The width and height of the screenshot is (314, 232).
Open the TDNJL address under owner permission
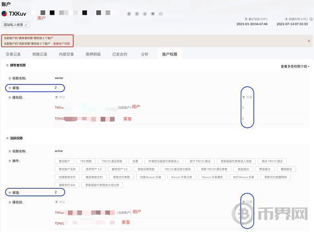(59, 119)
